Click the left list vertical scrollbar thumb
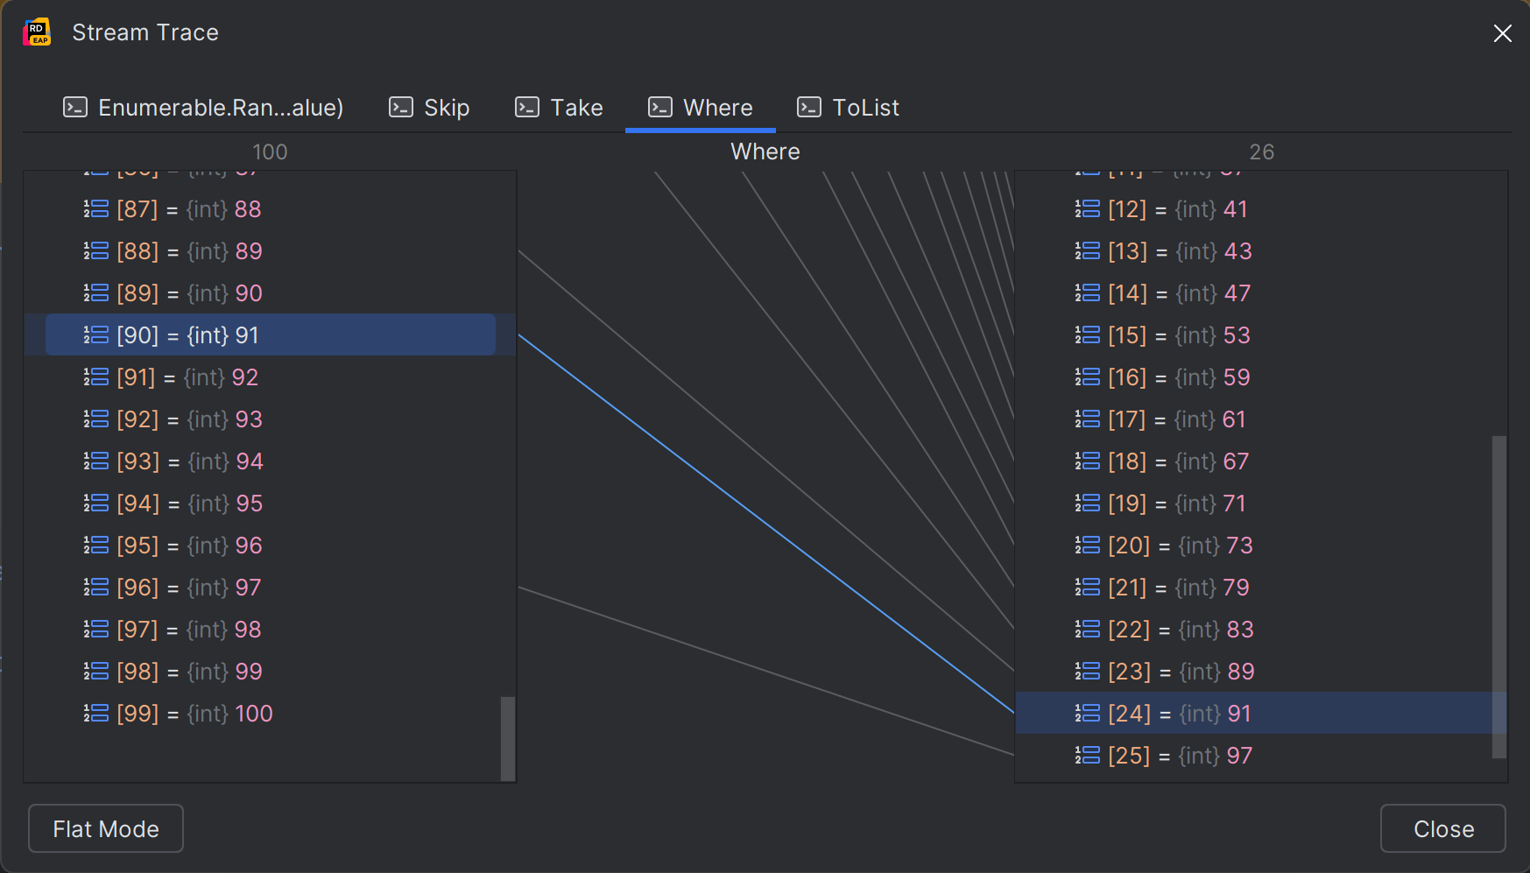This screenshot has height=873, width=1530. click(x=507, y=737)
